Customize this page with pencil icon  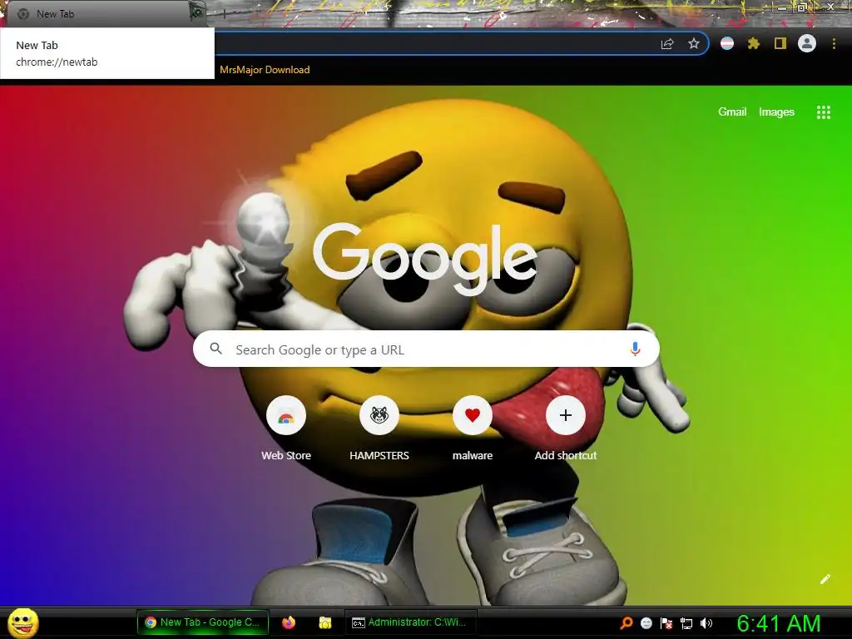click(825, 579)
